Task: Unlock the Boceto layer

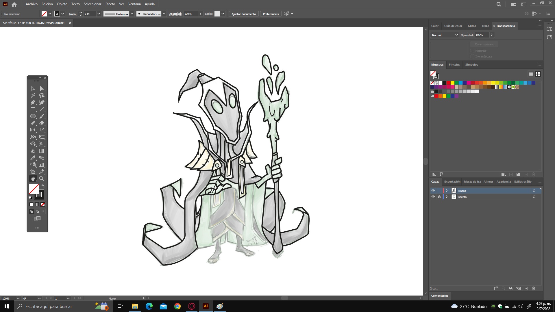Action: click(439, 197)
